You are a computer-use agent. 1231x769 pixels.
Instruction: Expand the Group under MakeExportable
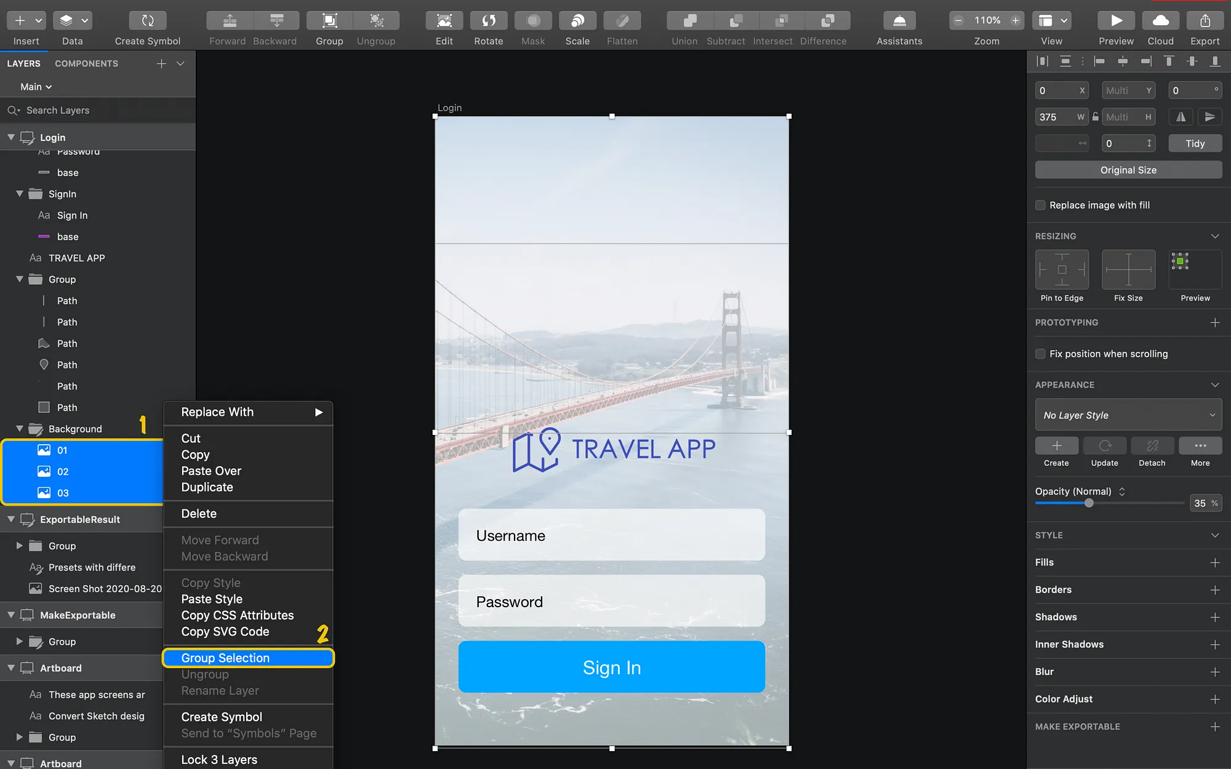[19, 642]
